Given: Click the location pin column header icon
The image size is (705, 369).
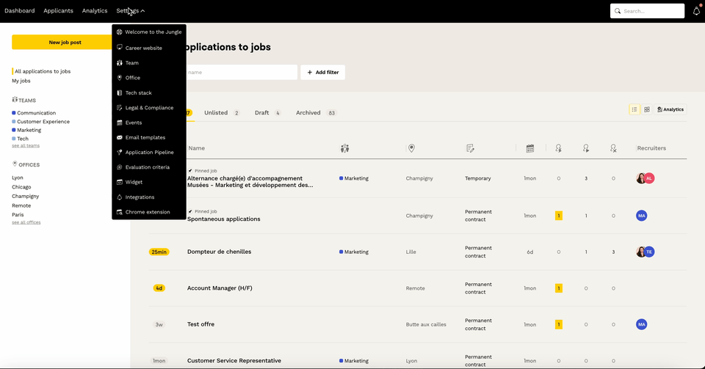Looking at the screenshot, I should 411,148.
